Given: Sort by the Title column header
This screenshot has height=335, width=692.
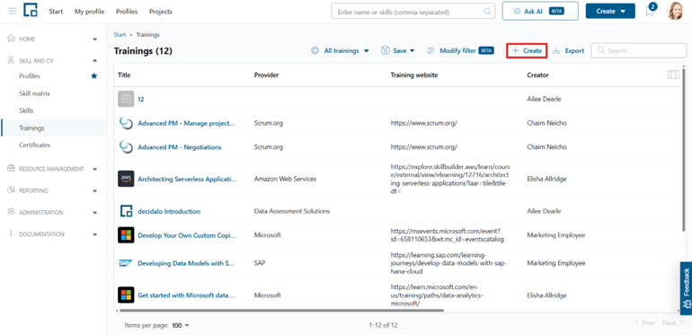Looking at the screenshot, I should (124, 75).
